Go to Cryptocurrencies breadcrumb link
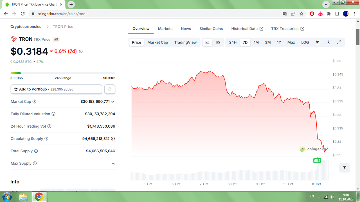 coord(26,27)
